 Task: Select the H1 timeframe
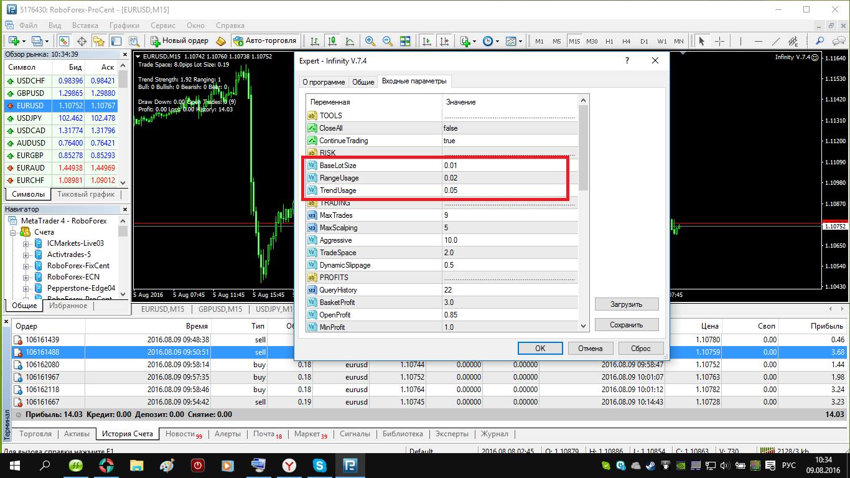(609, 41)
